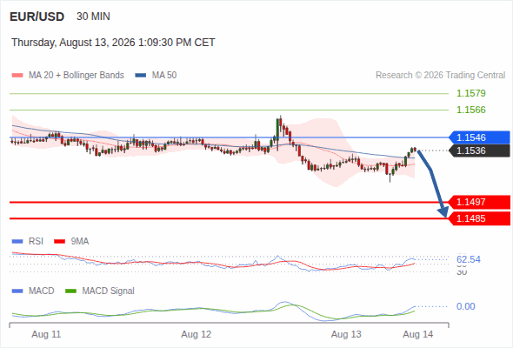513x348 pixels.
Task: Select the 1.1497 red support tag
Action: tap(479, 202)
